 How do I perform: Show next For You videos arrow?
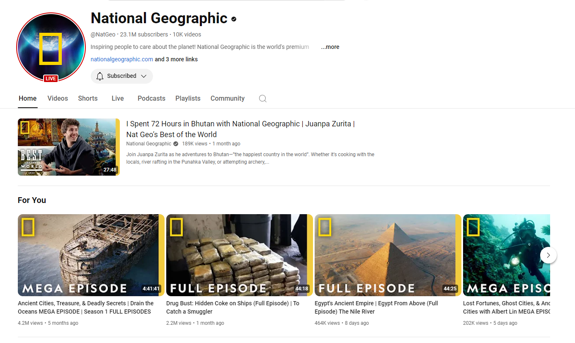(548, 255)
